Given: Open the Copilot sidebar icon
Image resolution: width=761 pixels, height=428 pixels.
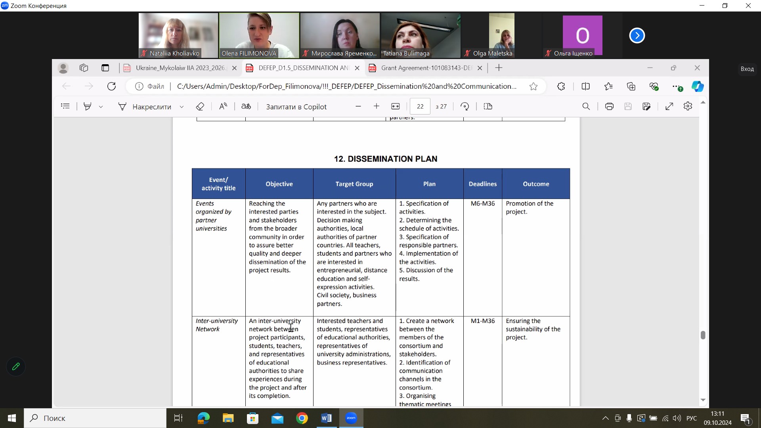Looking at the screenshot, I should click(698, 86).
